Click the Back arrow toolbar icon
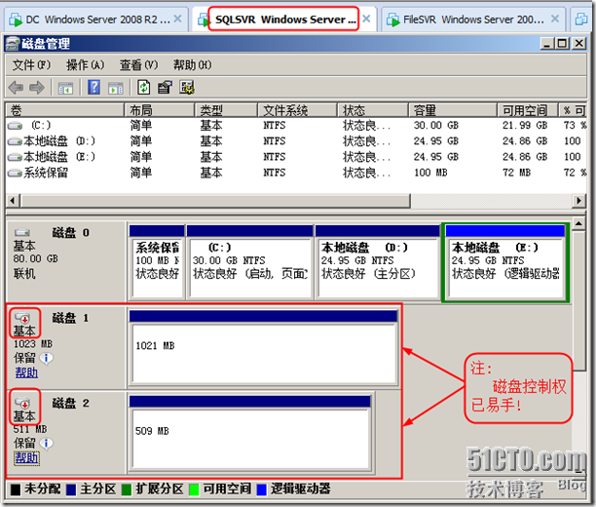 coord(16,88)
